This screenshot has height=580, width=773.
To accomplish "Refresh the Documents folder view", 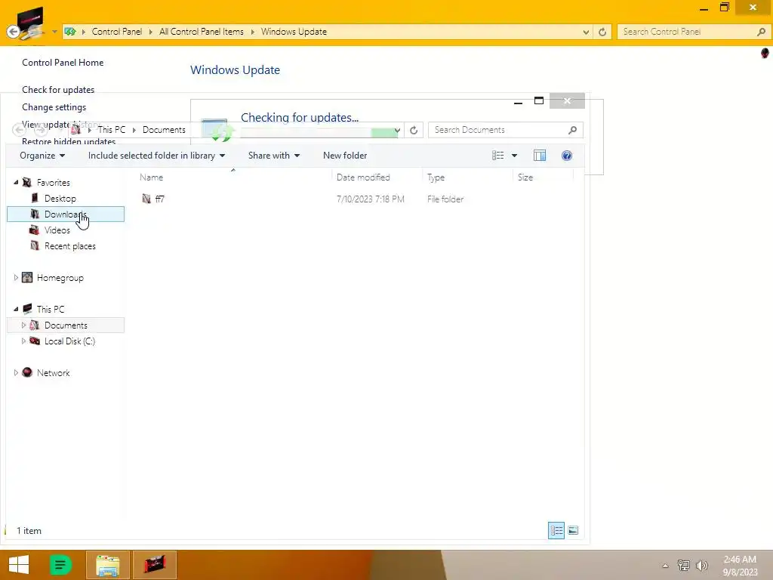I will coord(414,130).
